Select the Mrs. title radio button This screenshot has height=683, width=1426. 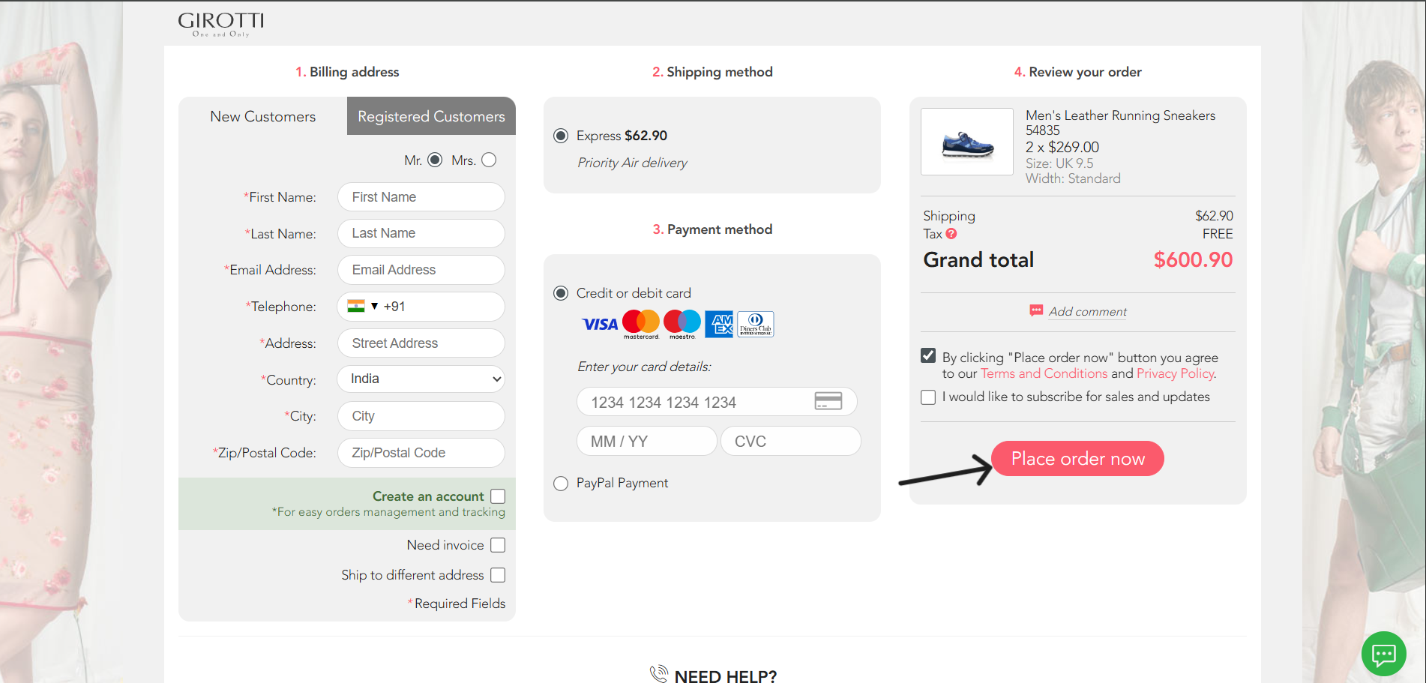click(x=489, y=160)
